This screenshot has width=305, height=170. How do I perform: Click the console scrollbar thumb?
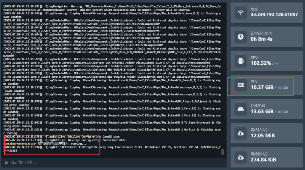(x=222, y=152)
